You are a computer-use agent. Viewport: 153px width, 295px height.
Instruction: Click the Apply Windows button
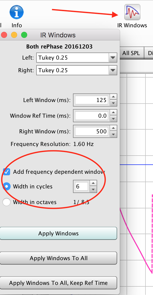[58, 233]
